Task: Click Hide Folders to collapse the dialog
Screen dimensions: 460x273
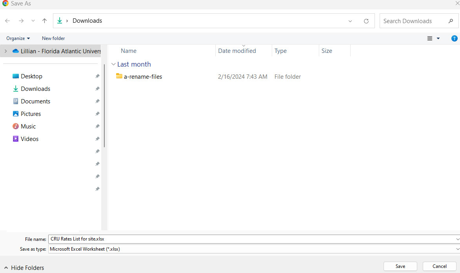Action: [x=24, y=268]
